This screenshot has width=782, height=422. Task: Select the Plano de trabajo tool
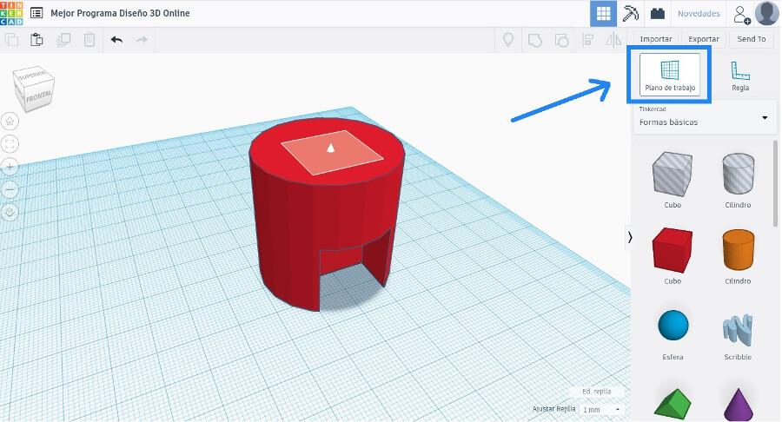click(x=669, y=74)
